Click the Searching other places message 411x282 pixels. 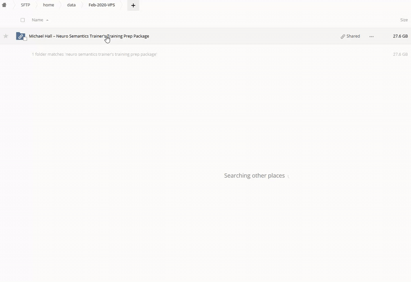click(254, 175)
